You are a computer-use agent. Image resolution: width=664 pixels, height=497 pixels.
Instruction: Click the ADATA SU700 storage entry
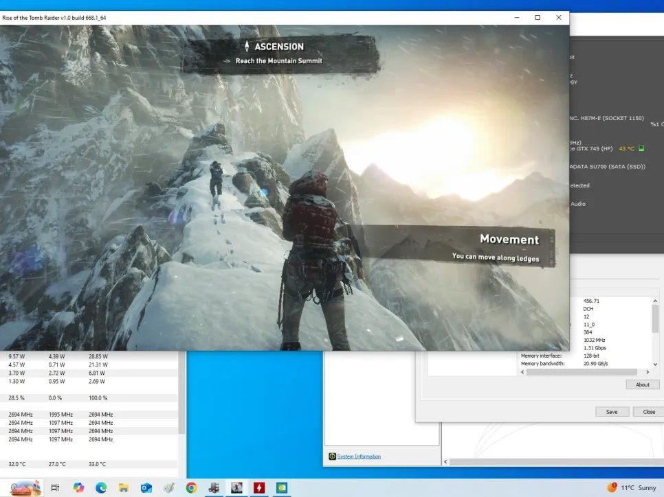point(607,167)
